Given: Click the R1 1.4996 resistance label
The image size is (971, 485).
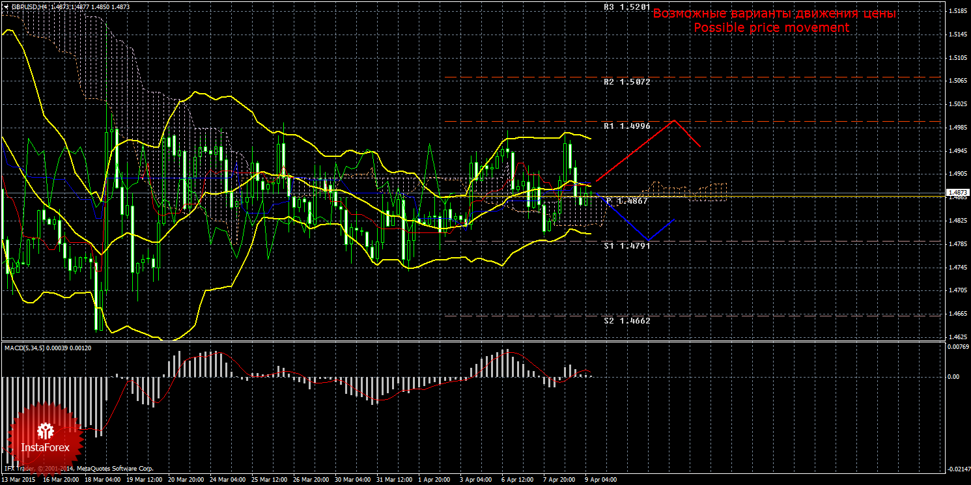Looking at the screenshot, I should (x=626, y=126).
